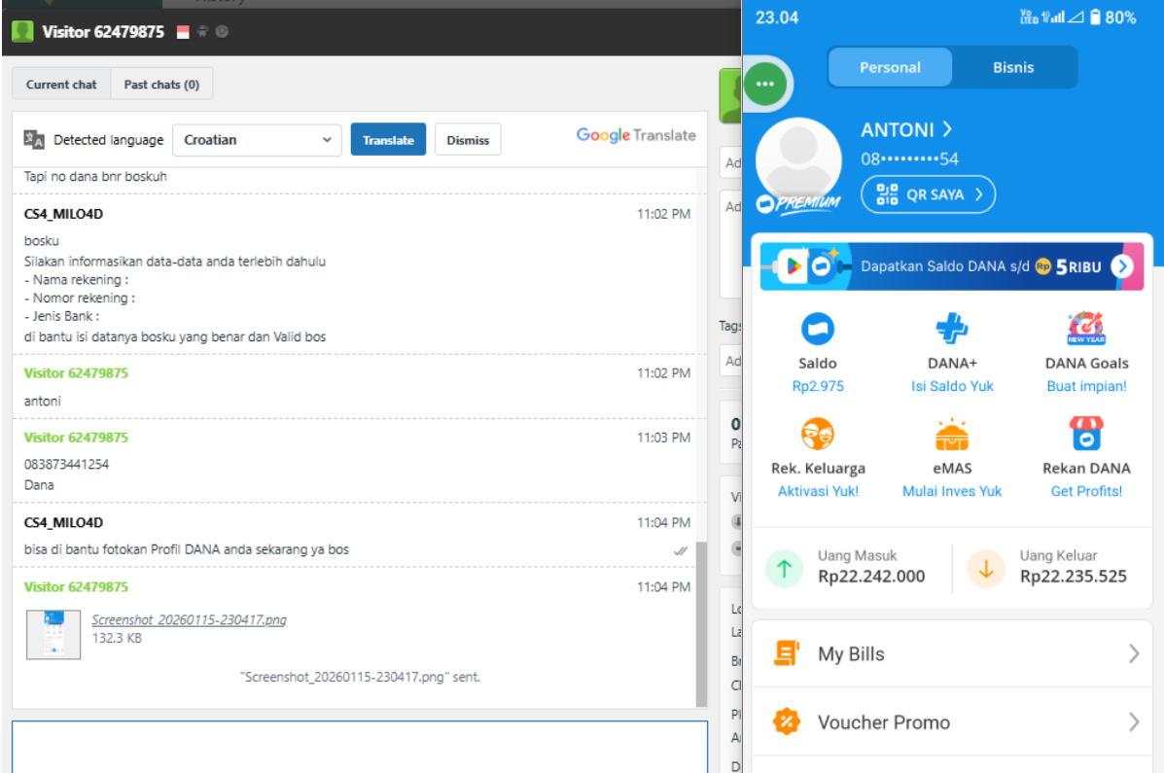Tap the Saldo wallet icon
The width and height of the screenshot is (1164, 773).
[817, 329]
